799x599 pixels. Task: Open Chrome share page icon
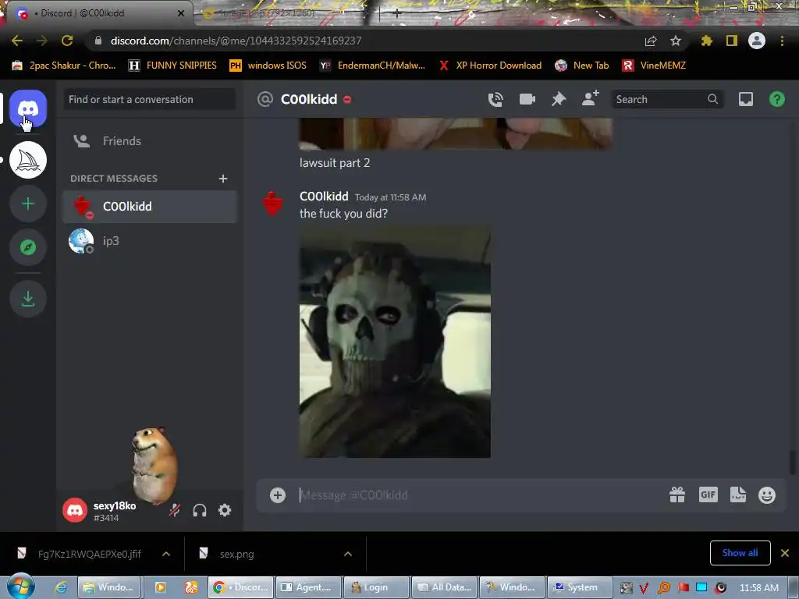[651, 41]
